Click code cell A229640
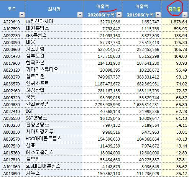Screen dimensions: 189x177 [12, 22]
